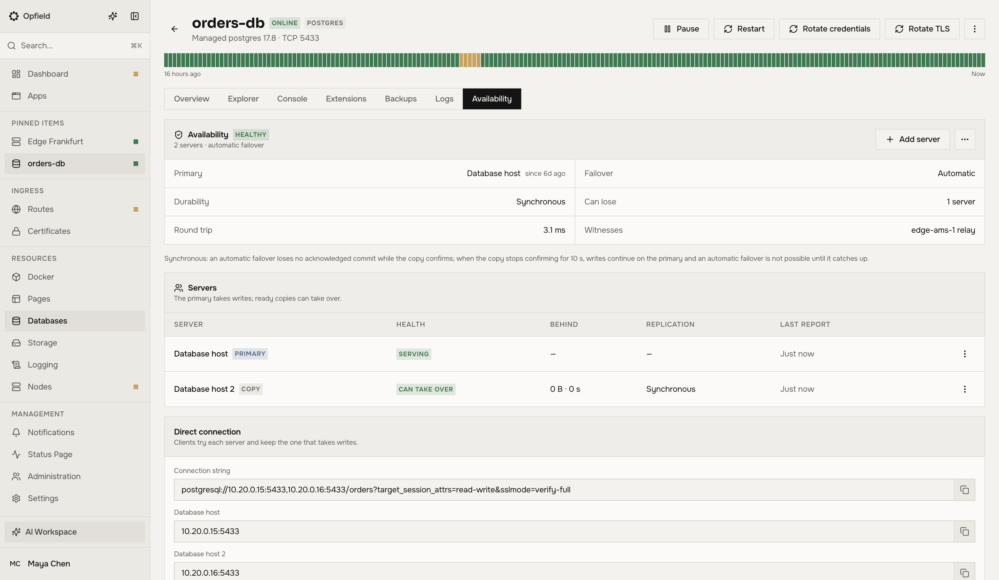The height and width of the screenshot is (580, 999).
Task: Switch to the Overview tab
Action: click(x=191, y=99)
